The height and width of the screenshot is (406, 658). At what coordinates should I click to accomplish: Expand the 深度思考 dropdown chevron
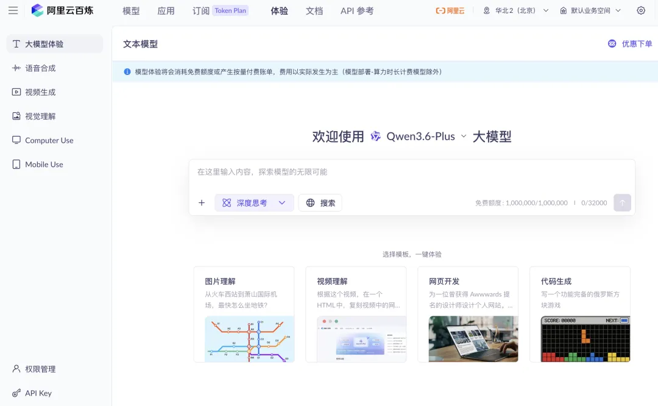click(282, 203)
